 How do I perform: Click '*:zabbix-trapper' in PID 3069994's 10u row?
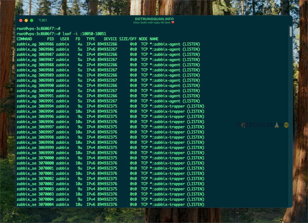click(167, 111)
